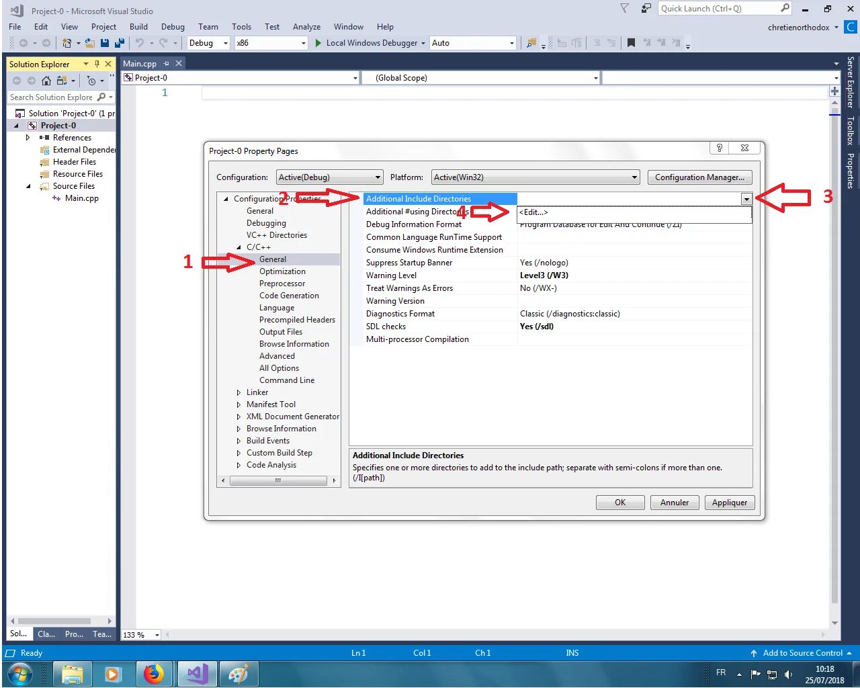Click the Home icon in Solution Explorer
Viewport: 860px width, 688px height.
tap(46, 80)
